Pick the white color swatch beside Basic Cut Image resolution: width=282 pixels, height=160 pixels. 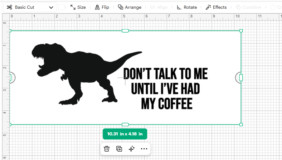61,7
